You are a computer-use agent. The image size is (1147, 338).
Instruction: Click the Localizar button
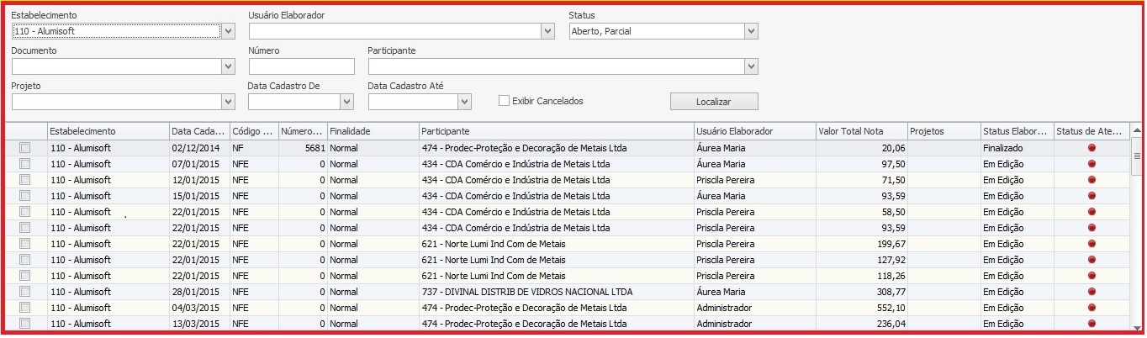714,102
